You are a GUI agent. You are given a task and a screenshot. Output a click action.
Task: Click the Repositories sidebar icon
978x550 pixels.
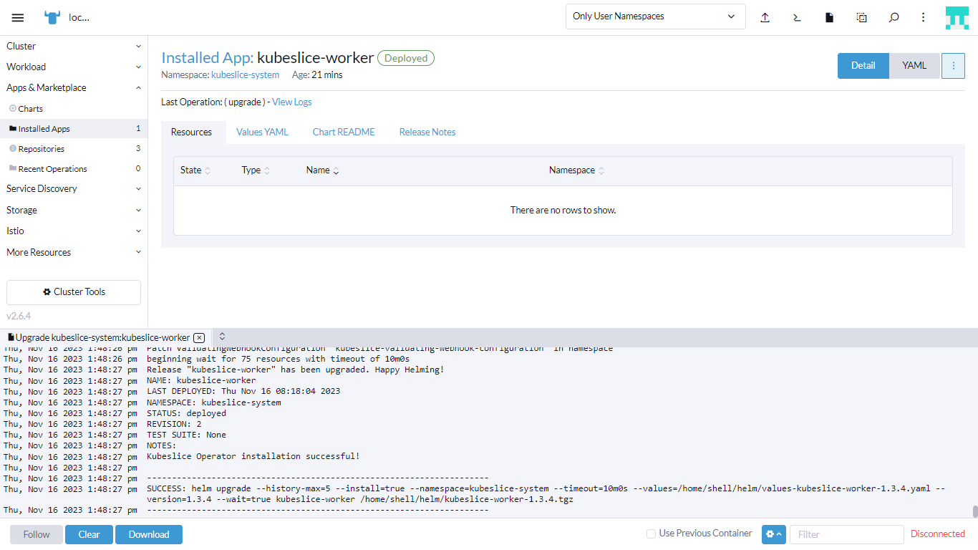click(12, 148)
